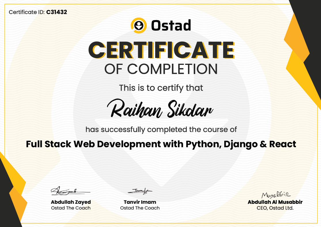Click the name Tanvir Imam
This screenshot has height=227, width=321.
click(x=140, y=202)
